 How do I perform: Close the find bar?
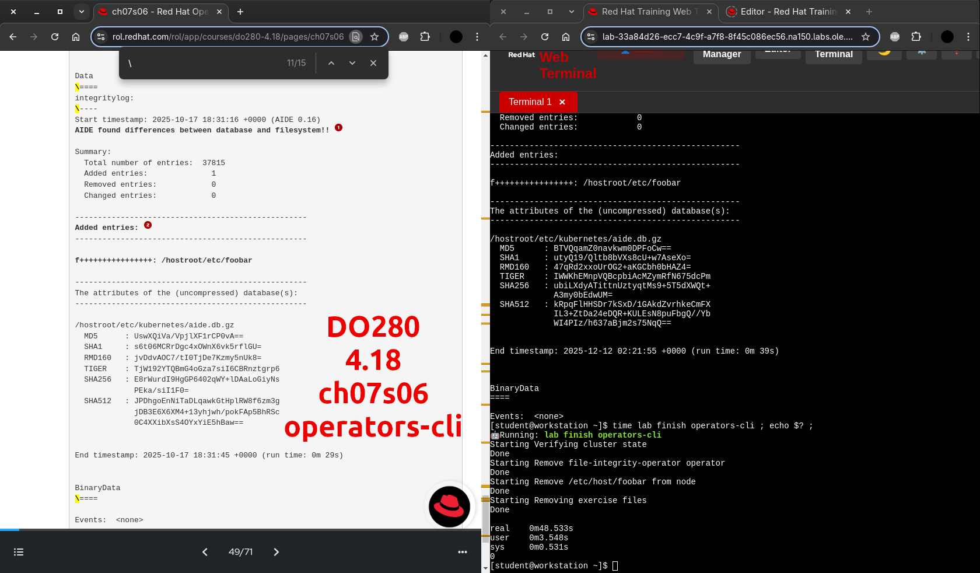373,63
